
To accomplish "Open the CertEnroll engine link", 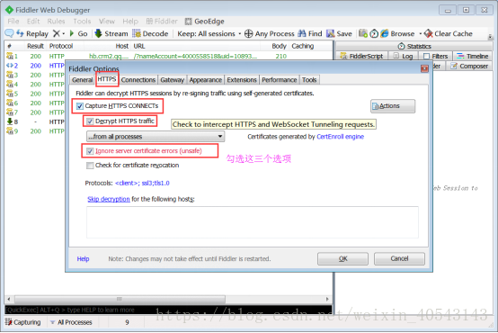I will tap(340, 137).
